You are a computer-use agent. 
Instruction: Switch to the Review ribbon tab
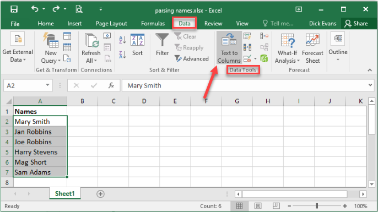[213, 24]
